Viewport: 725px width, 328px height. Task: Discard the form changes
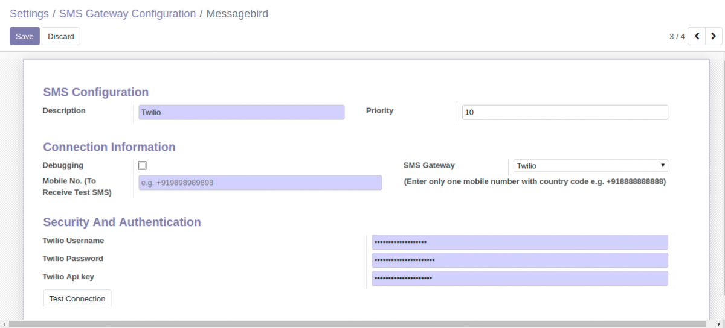(x=61, y=36)
